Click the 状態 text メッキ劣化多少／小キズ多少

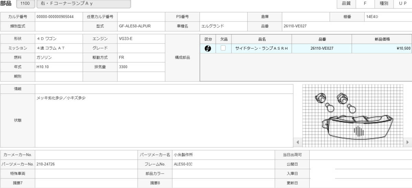pyautogui.click(x=61, y=98)
